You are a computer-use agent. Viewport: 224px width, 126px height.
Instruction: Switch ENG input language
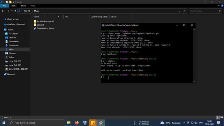click(201, 123)
